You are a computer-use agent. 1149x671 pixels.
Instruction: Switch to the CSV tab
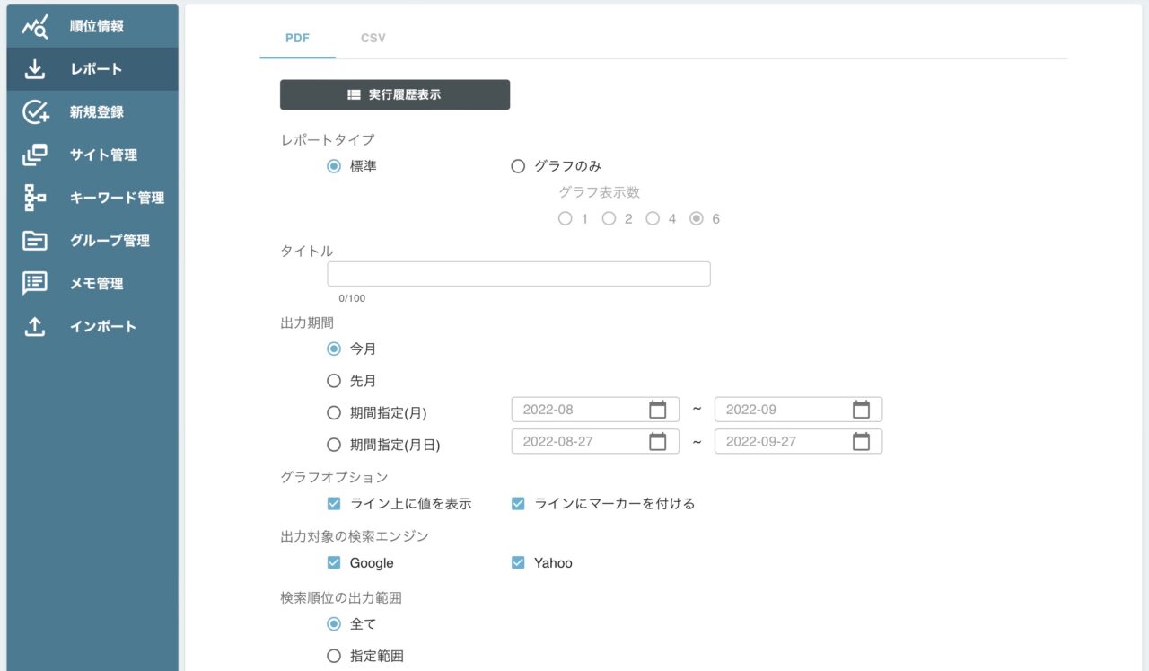pyautogui.click(x=372, y=38)
